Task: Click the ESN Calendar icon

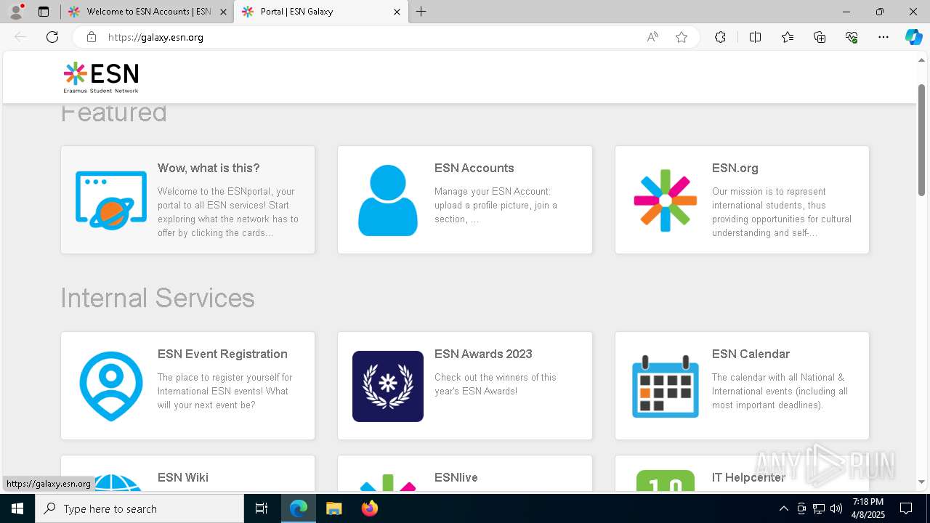Action: (x=666, y=386)
